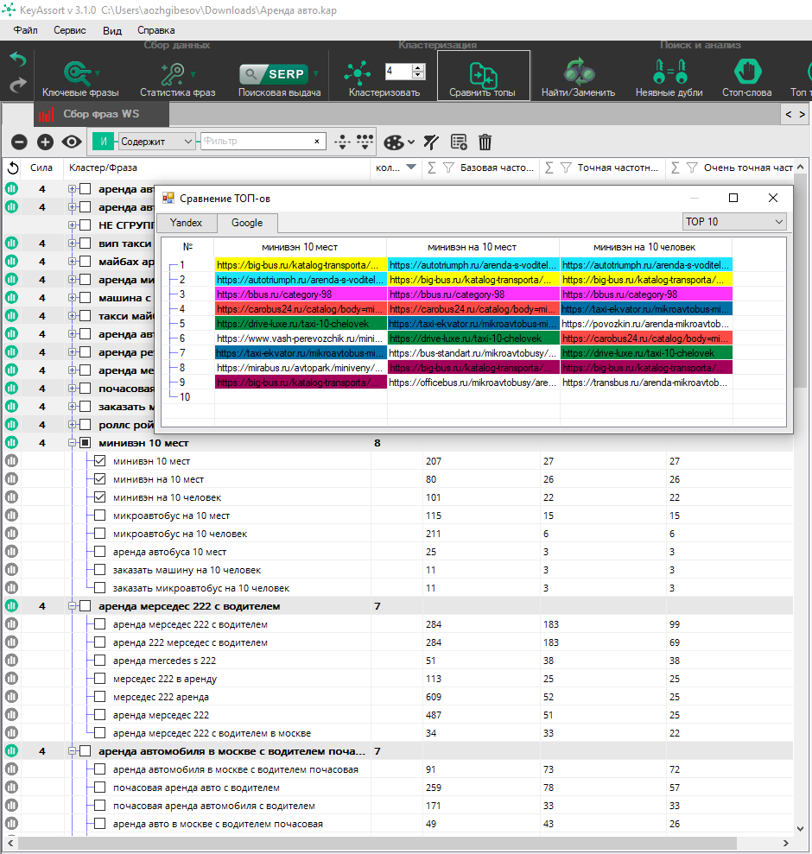Open the Содержит filter condition dropdown
812x854 pixels.
pyautogui.click(x=157, y=142)
